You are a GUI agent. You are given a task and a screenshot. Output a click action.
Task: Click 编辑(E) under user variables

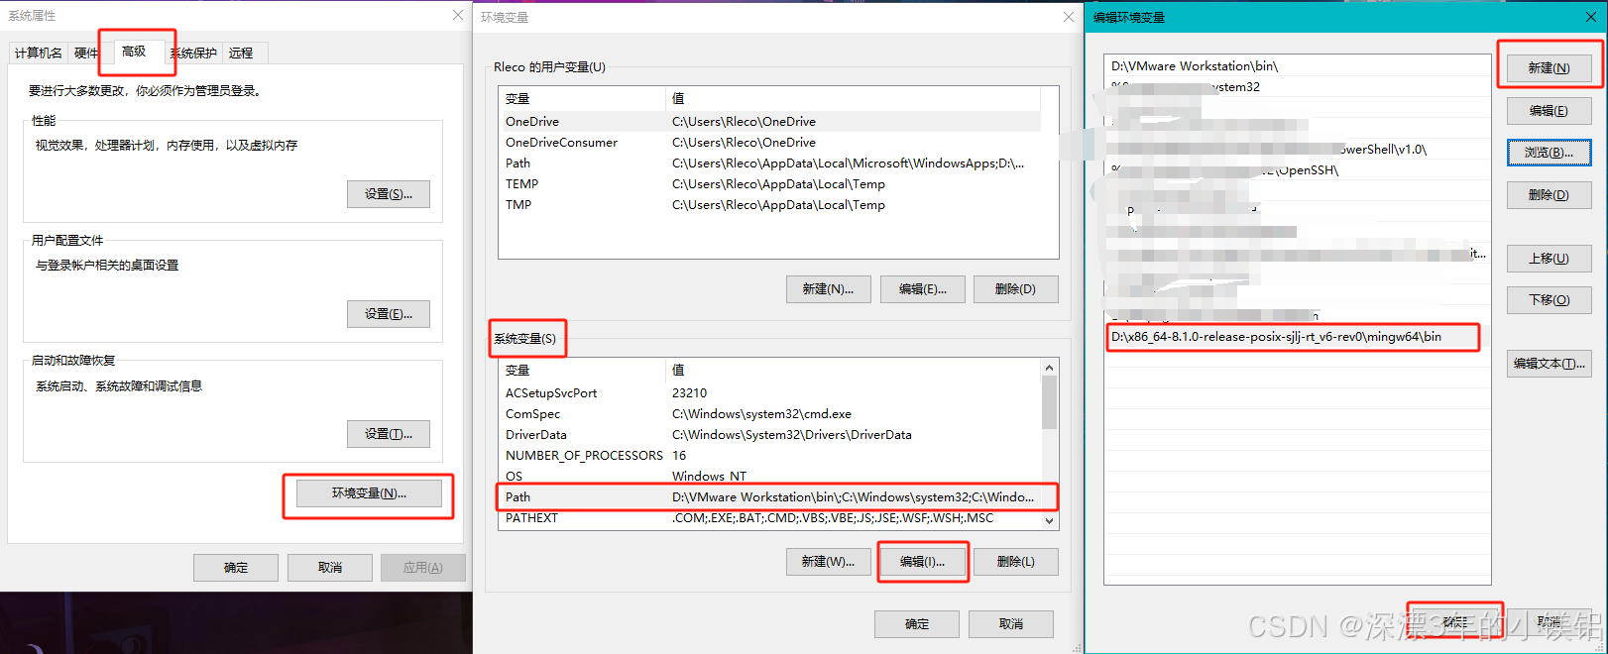[923, 289]
